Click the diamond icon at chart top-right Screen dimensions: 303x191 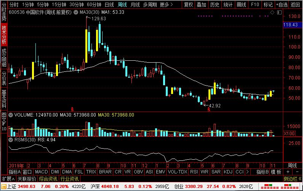(x=272, y=12)
